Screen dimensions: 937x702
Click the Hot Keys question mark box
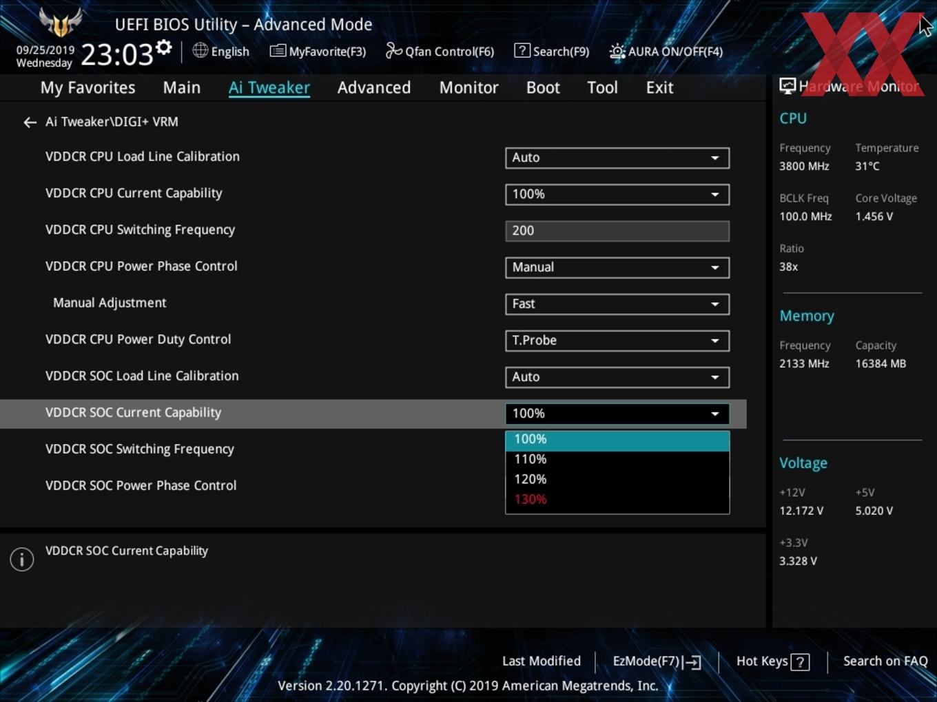800,662
